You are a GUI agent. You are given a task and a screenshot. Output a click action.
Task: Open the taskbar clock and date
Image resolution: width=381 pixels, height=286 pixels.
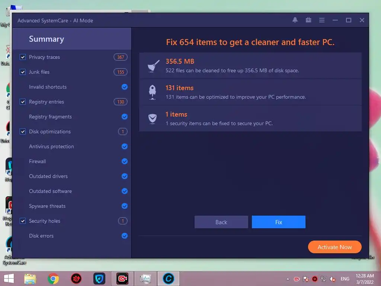tap(365, 279)
